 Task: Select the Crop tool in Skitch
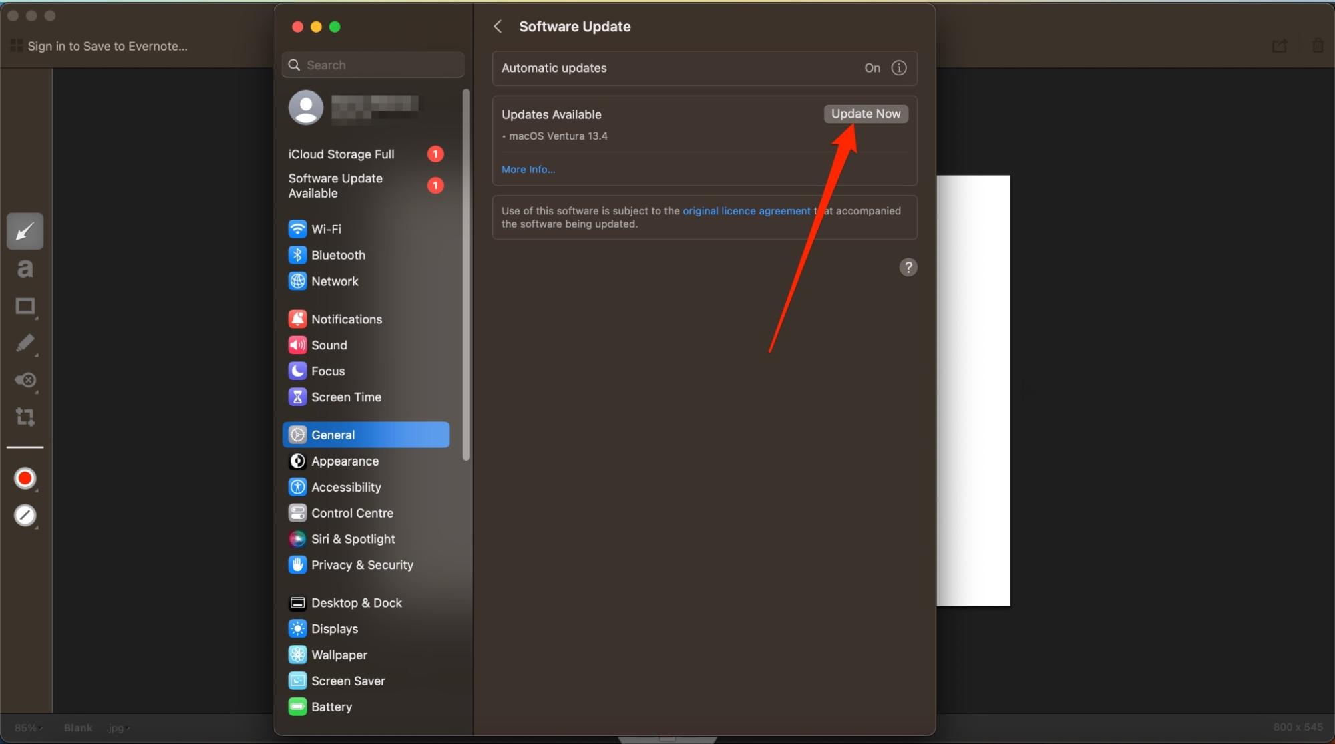pyautogui.click(x=25, y=417)
